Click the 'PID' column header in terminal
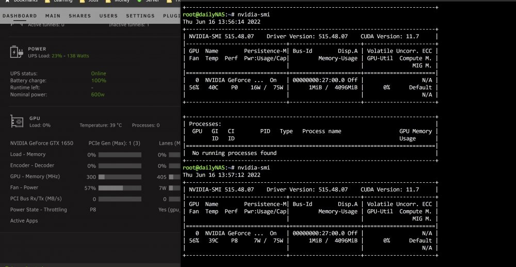Image resolution: width=516 pixels, height=267 pixels. click(x=265, y=131)
